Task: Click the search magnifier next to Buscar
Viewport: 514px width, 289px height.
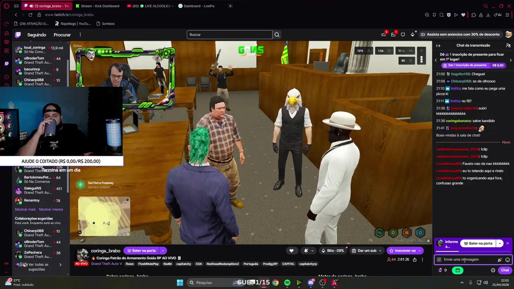Action: click(277, 35)
